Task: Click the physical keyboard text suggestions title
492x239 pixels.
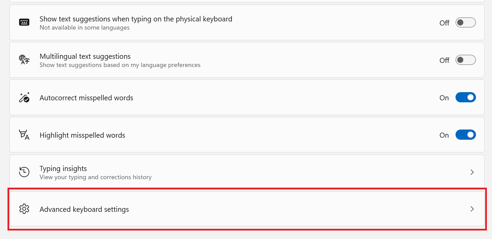Action: click(136, 19)
